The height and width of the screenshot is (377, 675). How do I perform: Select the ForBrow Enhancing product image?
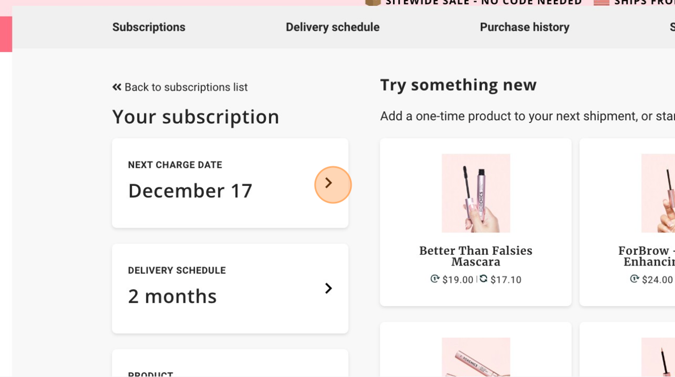[658, 193]
